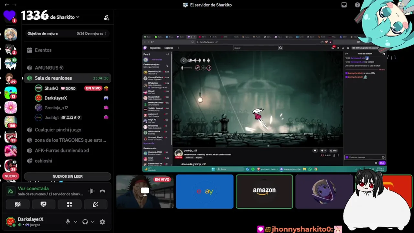Join the AFK-Furros durmiendo xd channel
This screenshot has width=414, height=233.
coord(67,150)
